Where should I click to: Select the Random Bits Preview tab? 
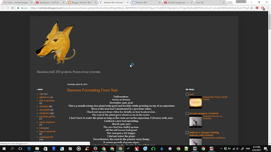pyautogui.click(x=114, y=3)
